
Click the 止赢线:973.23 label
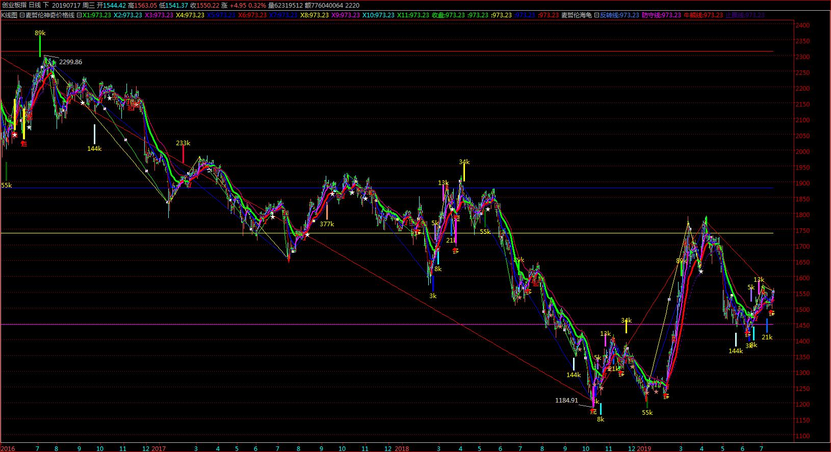tap(745, 15)
